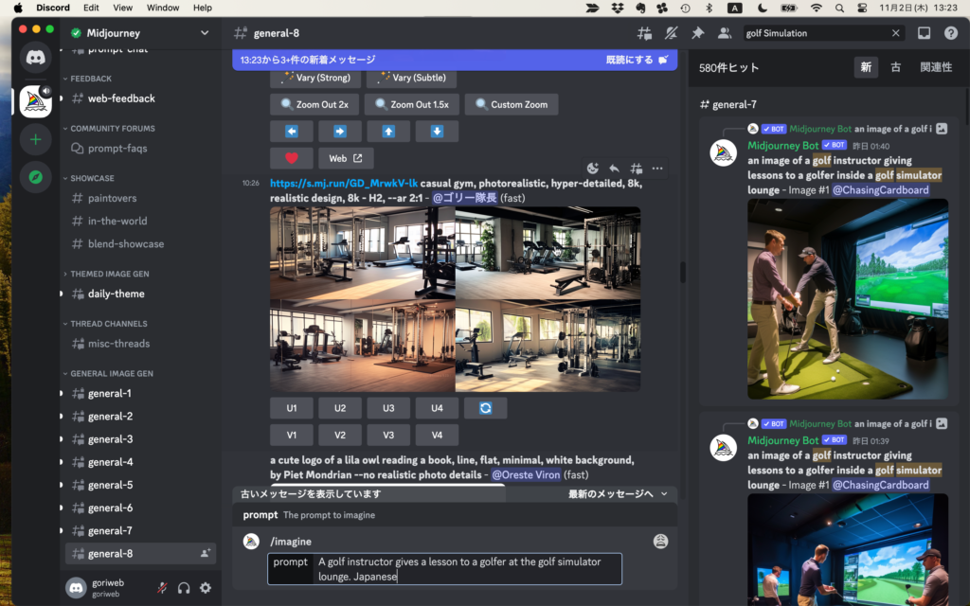
Task: Add reaction to the casual gym message
Action: 593,169
